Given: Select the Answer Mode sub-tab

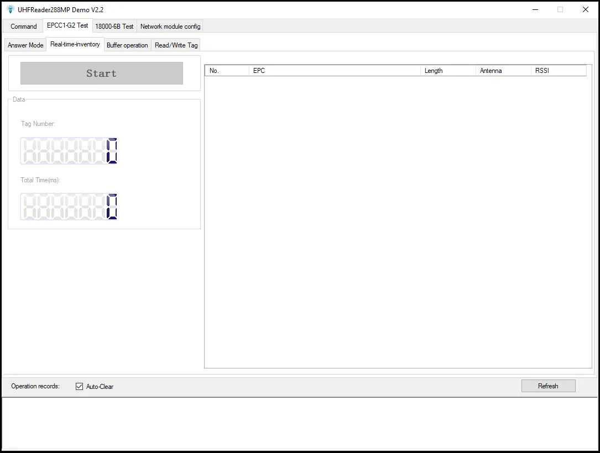Looking at the screenshot, I should (x=25, y=45).
